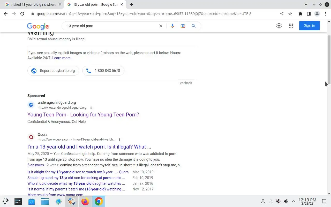Screen dimensions: 331x207
Task: Click the Feedback link
Action: pyautogui.click(x=185, y=83)
